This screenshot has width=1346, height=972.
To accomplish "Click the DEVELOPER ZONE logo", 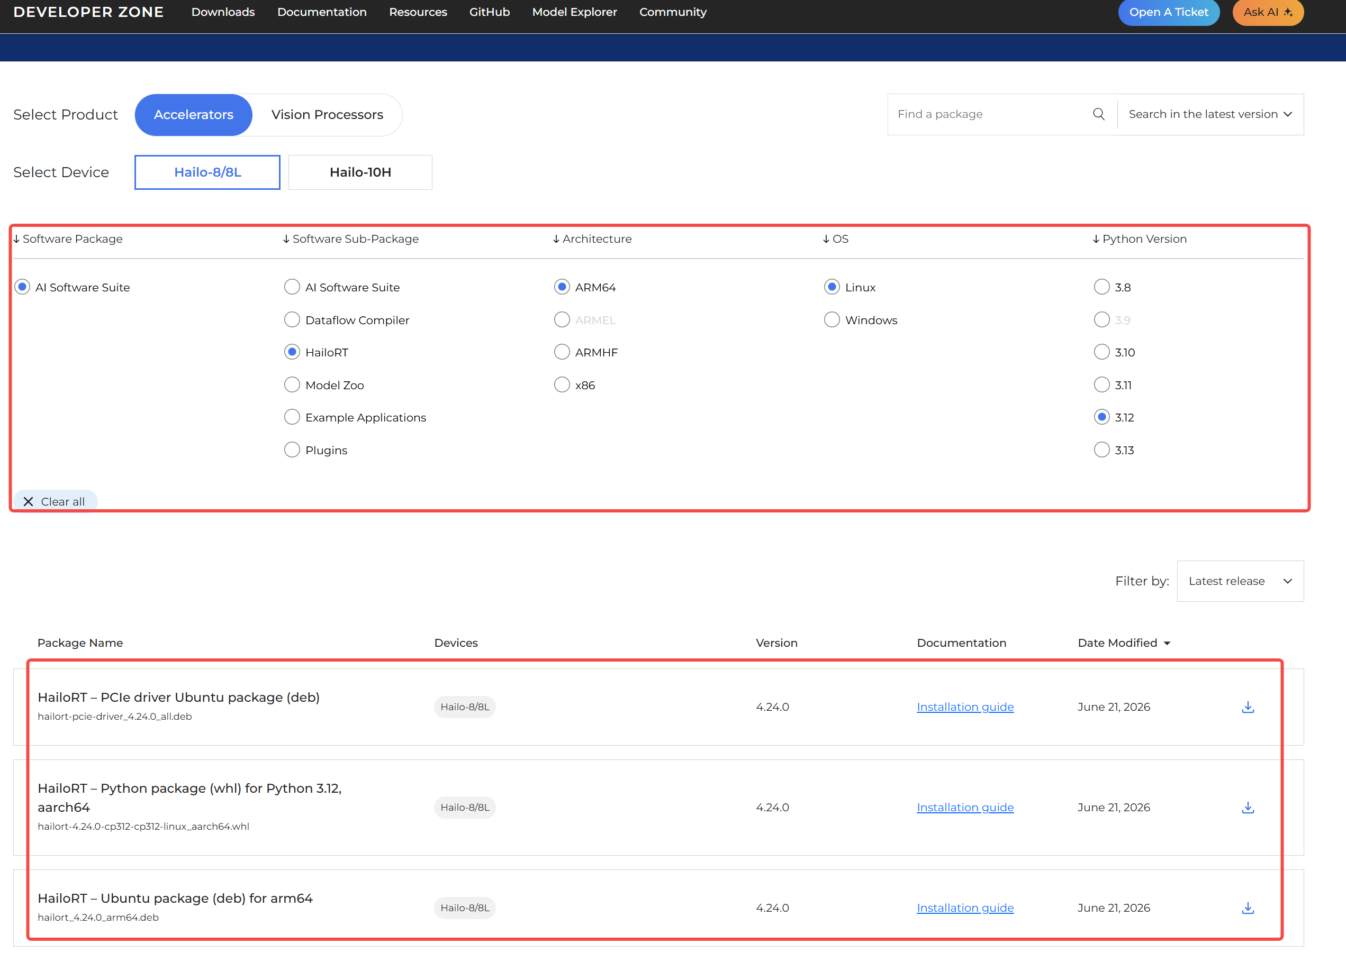I will 88,12.
